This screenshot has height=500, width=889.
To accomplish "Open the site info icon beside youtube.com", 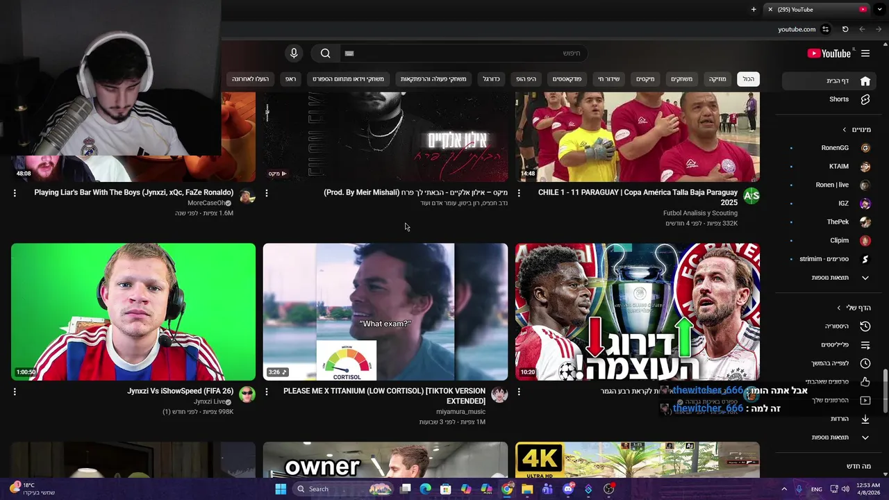I will pyautogui.click(x=826, y=29).
